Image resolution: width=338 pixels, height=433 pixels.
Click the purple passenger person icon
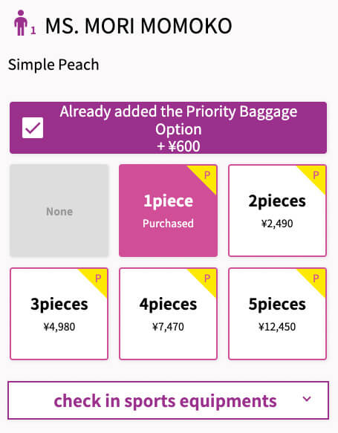(x=21, y=23)
